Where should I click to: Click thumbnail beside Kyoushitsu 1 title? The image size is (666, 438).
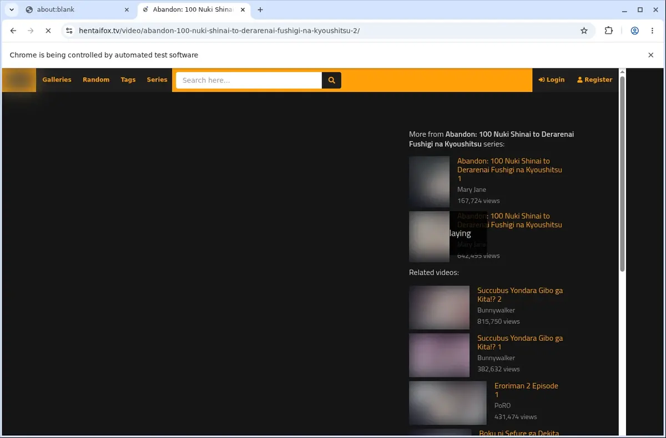coord(429,182)
